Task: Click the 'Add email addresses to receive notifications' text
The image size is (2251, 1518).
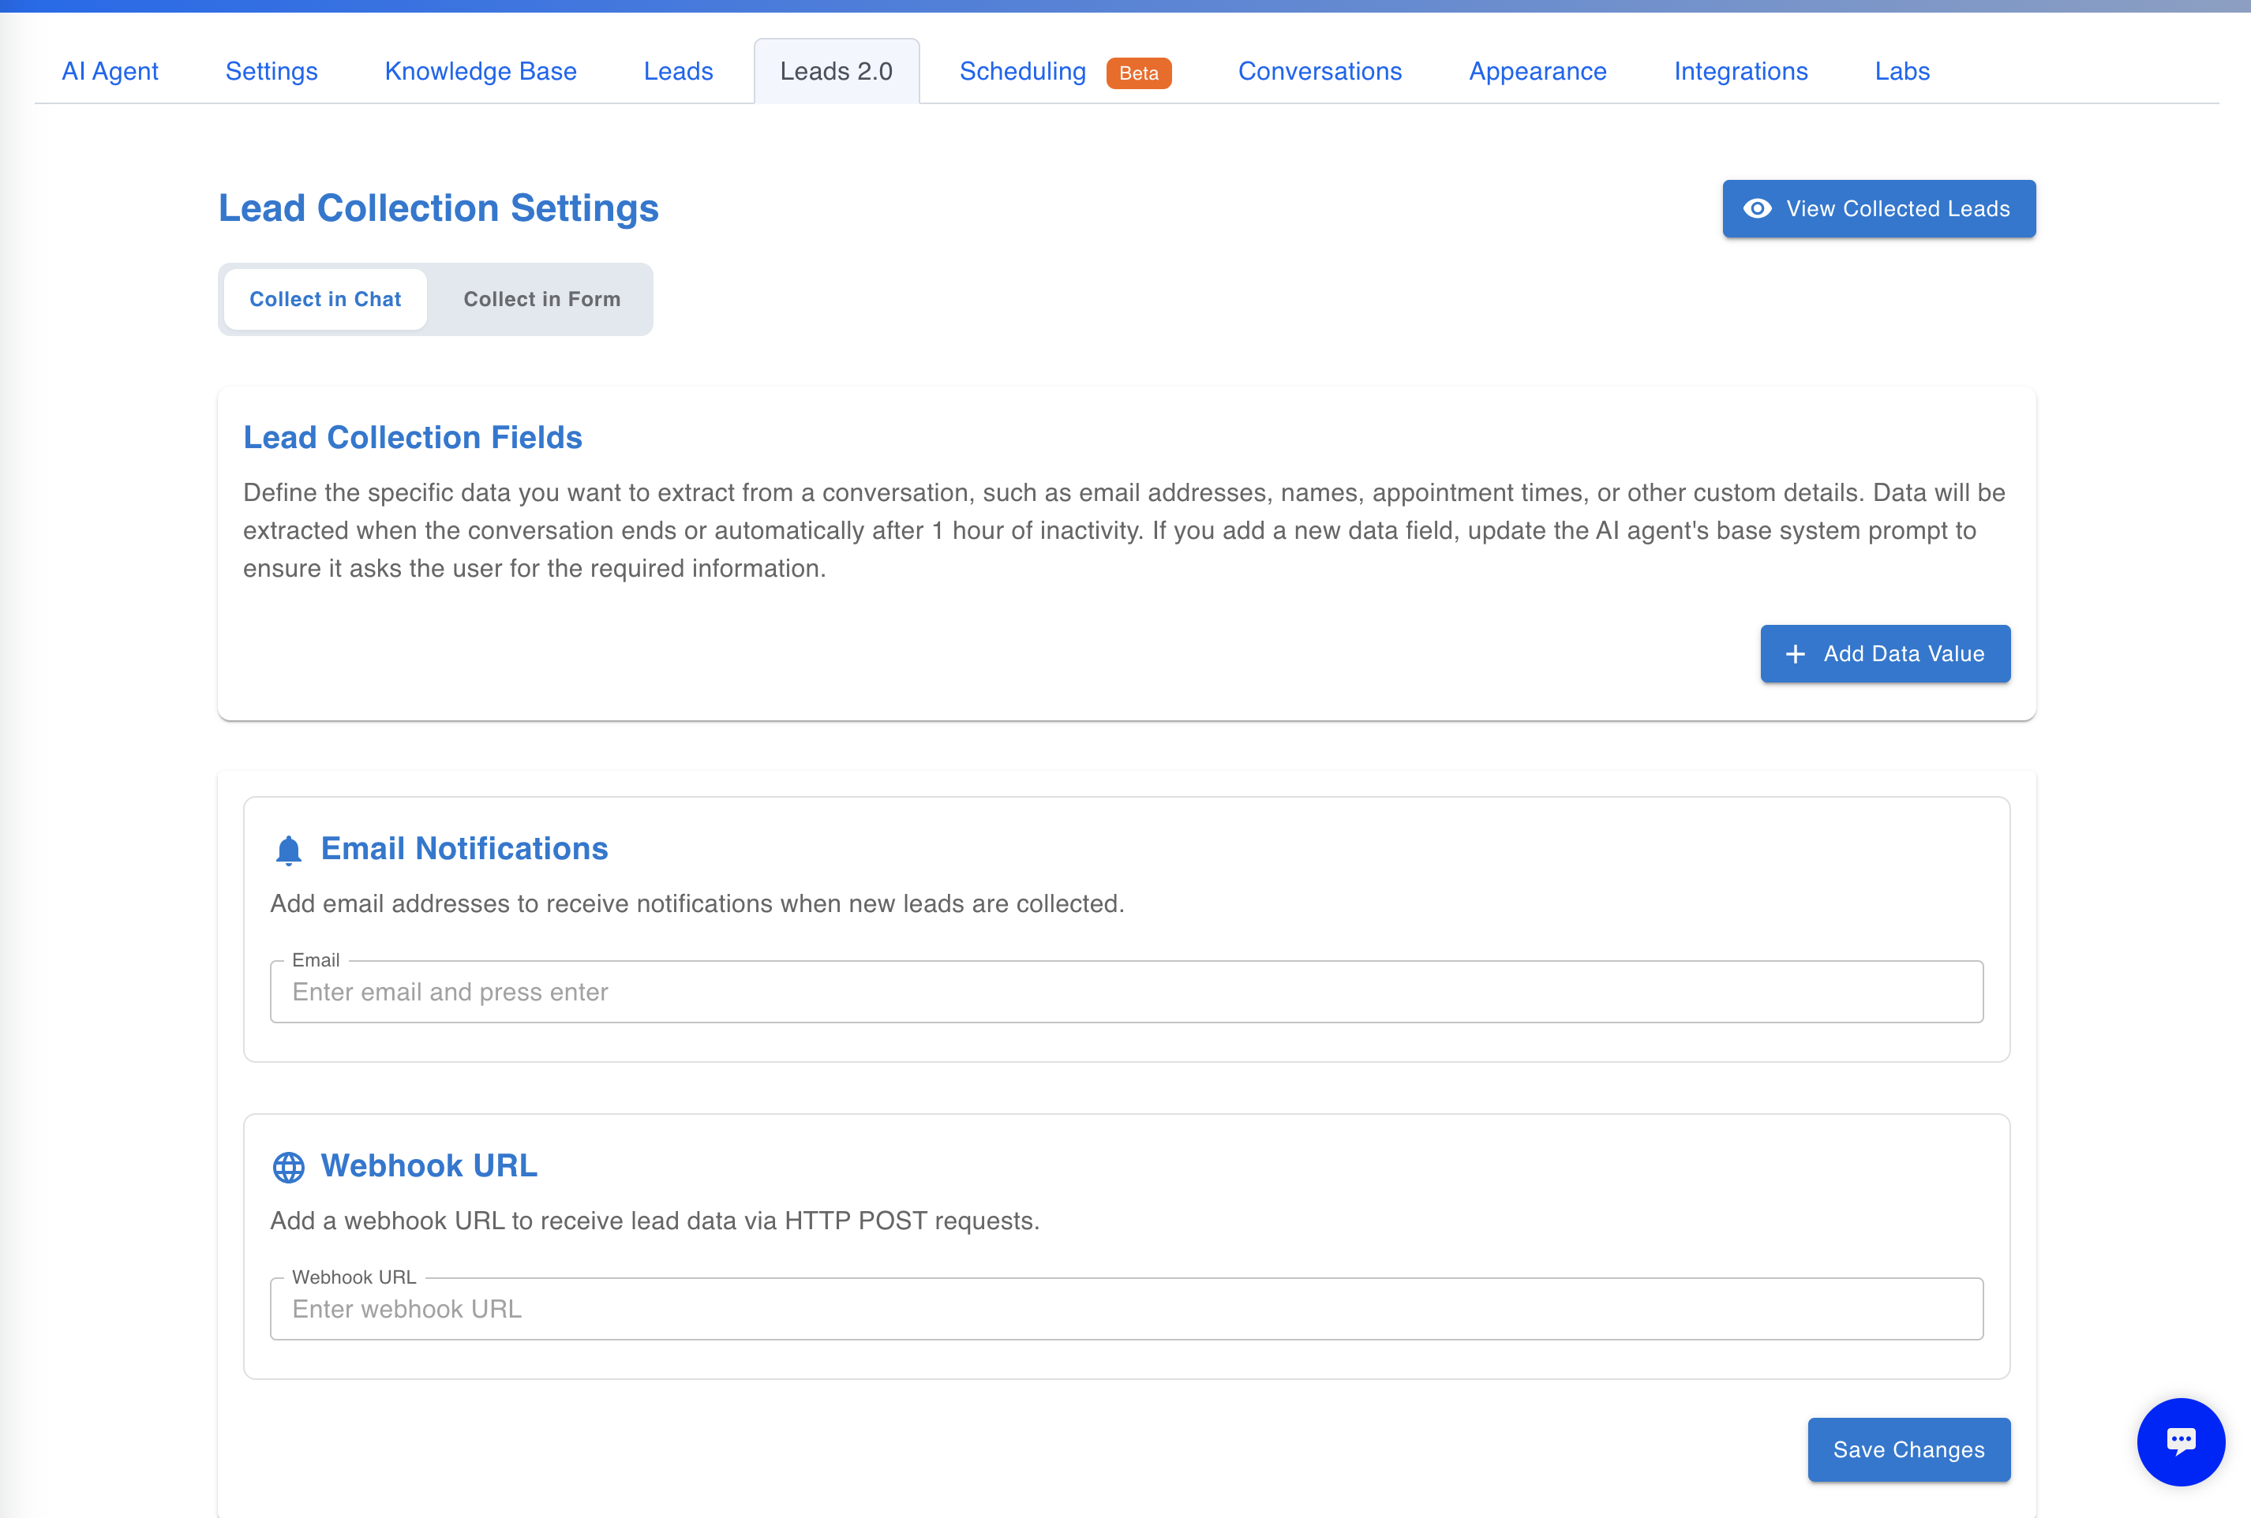Action: pos(697,904)
